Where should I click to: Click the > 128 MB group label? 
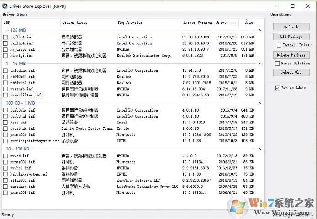pyautogui.click(x=16, y=30)
